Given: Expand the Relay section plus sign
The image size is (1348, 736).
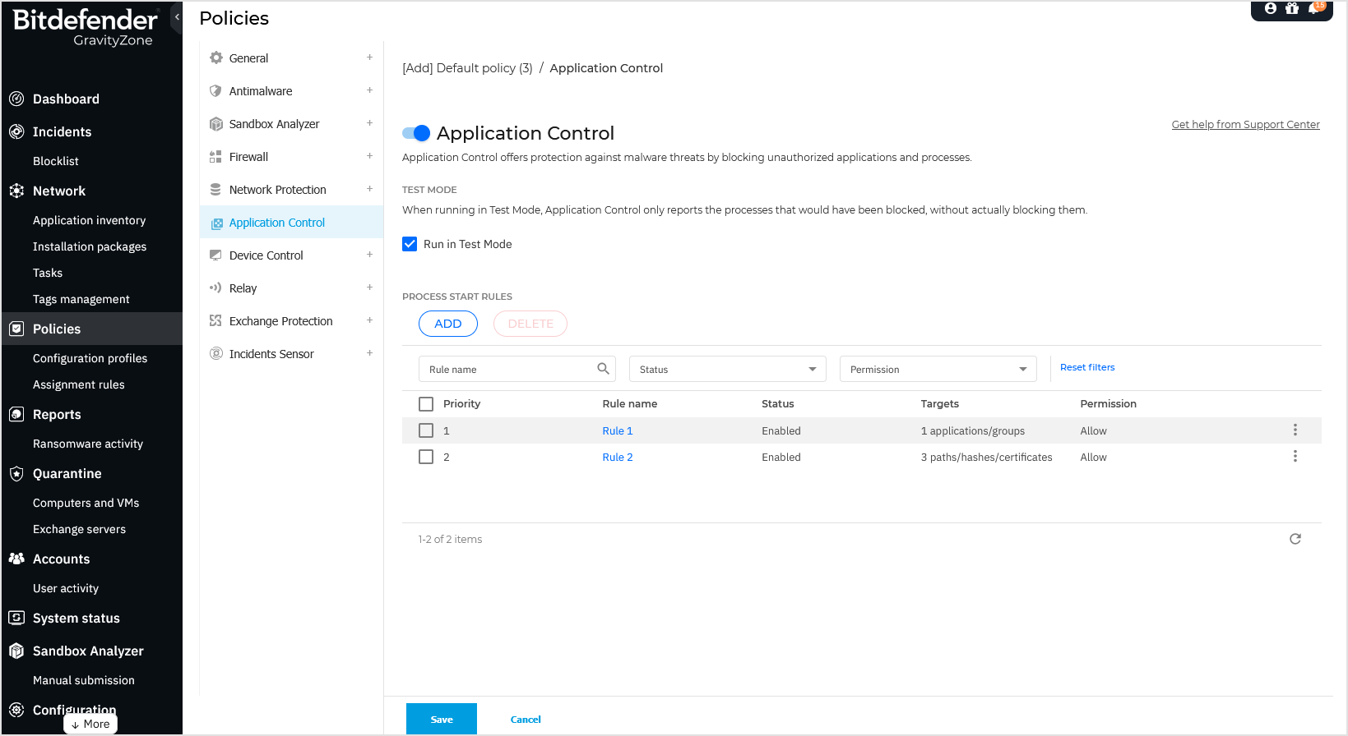Looking at the screenshot, I should coord(369,287).
